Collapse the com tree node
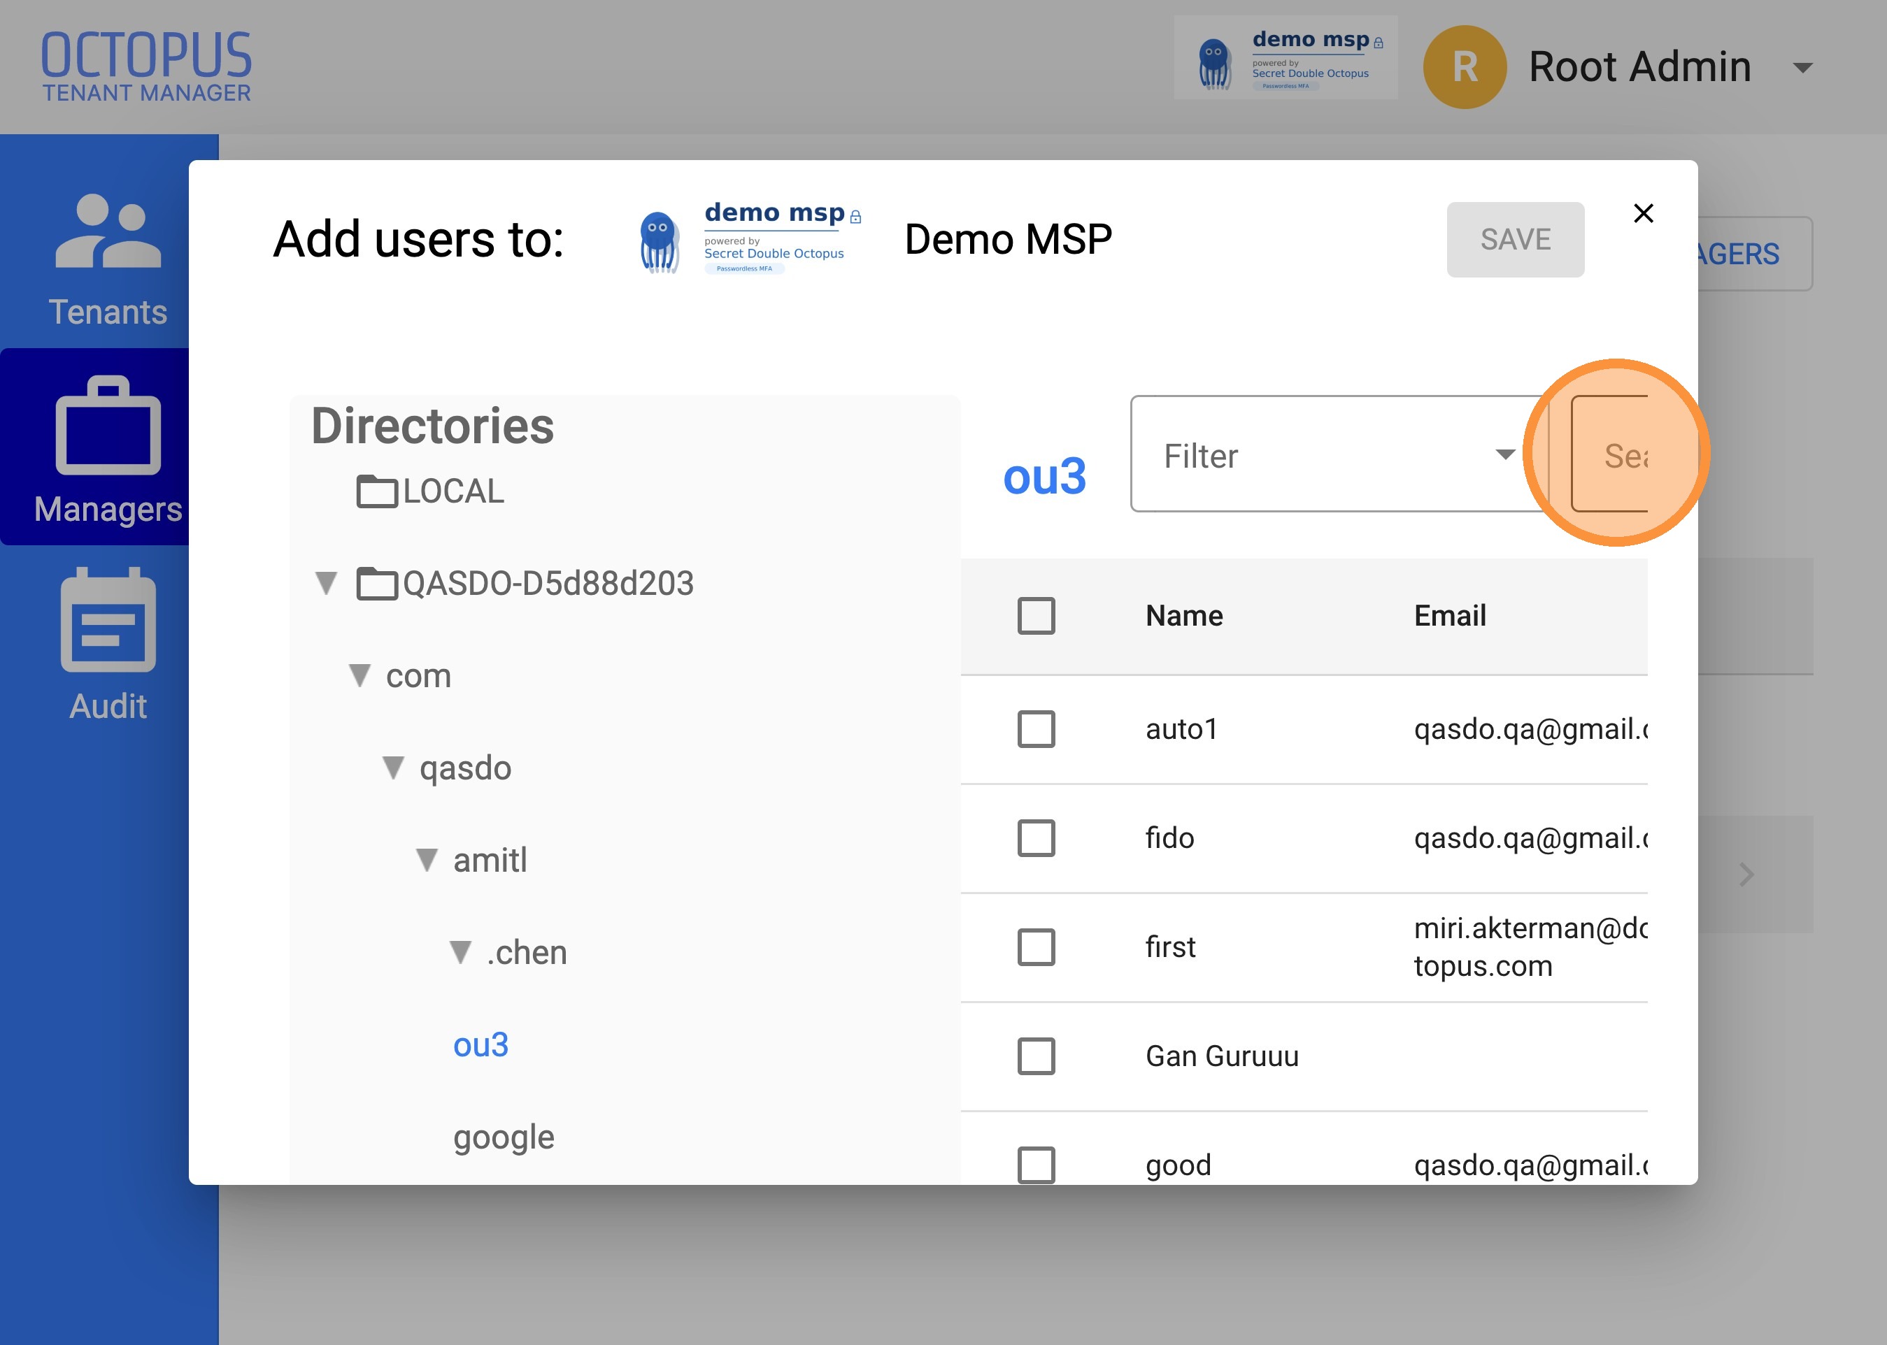The height and width of the screenshot is (1345, 1887). click(359, 676)
